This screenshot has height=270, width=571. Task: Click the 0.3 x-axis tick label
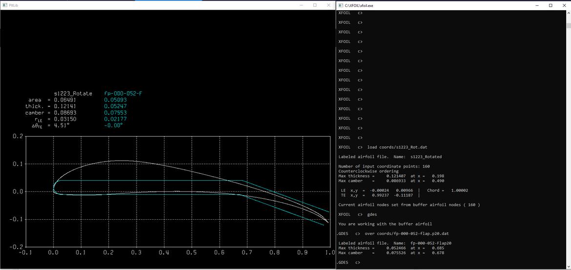[x=136, y=253]
